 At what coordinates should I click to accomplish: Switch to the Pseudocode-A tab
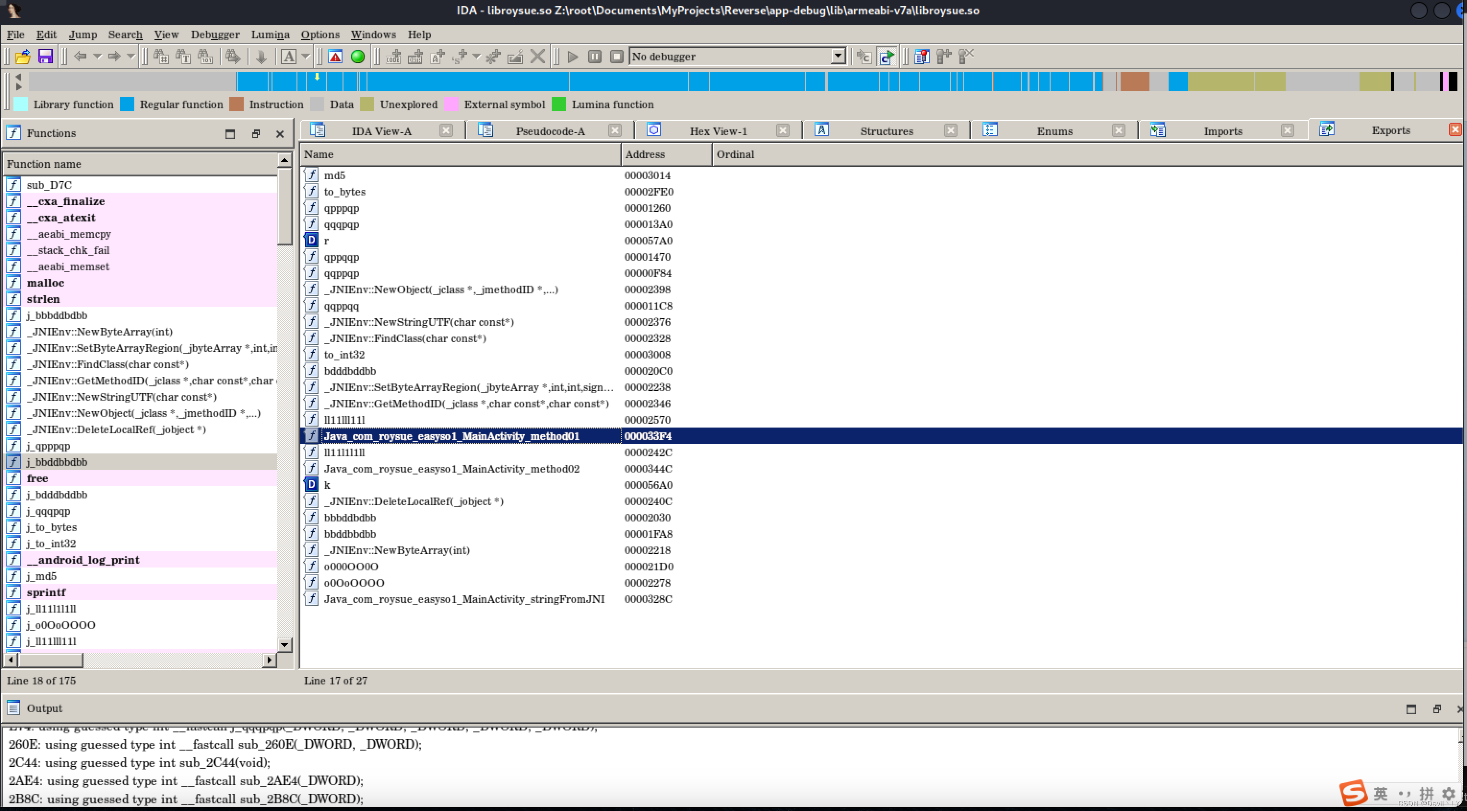550,131
